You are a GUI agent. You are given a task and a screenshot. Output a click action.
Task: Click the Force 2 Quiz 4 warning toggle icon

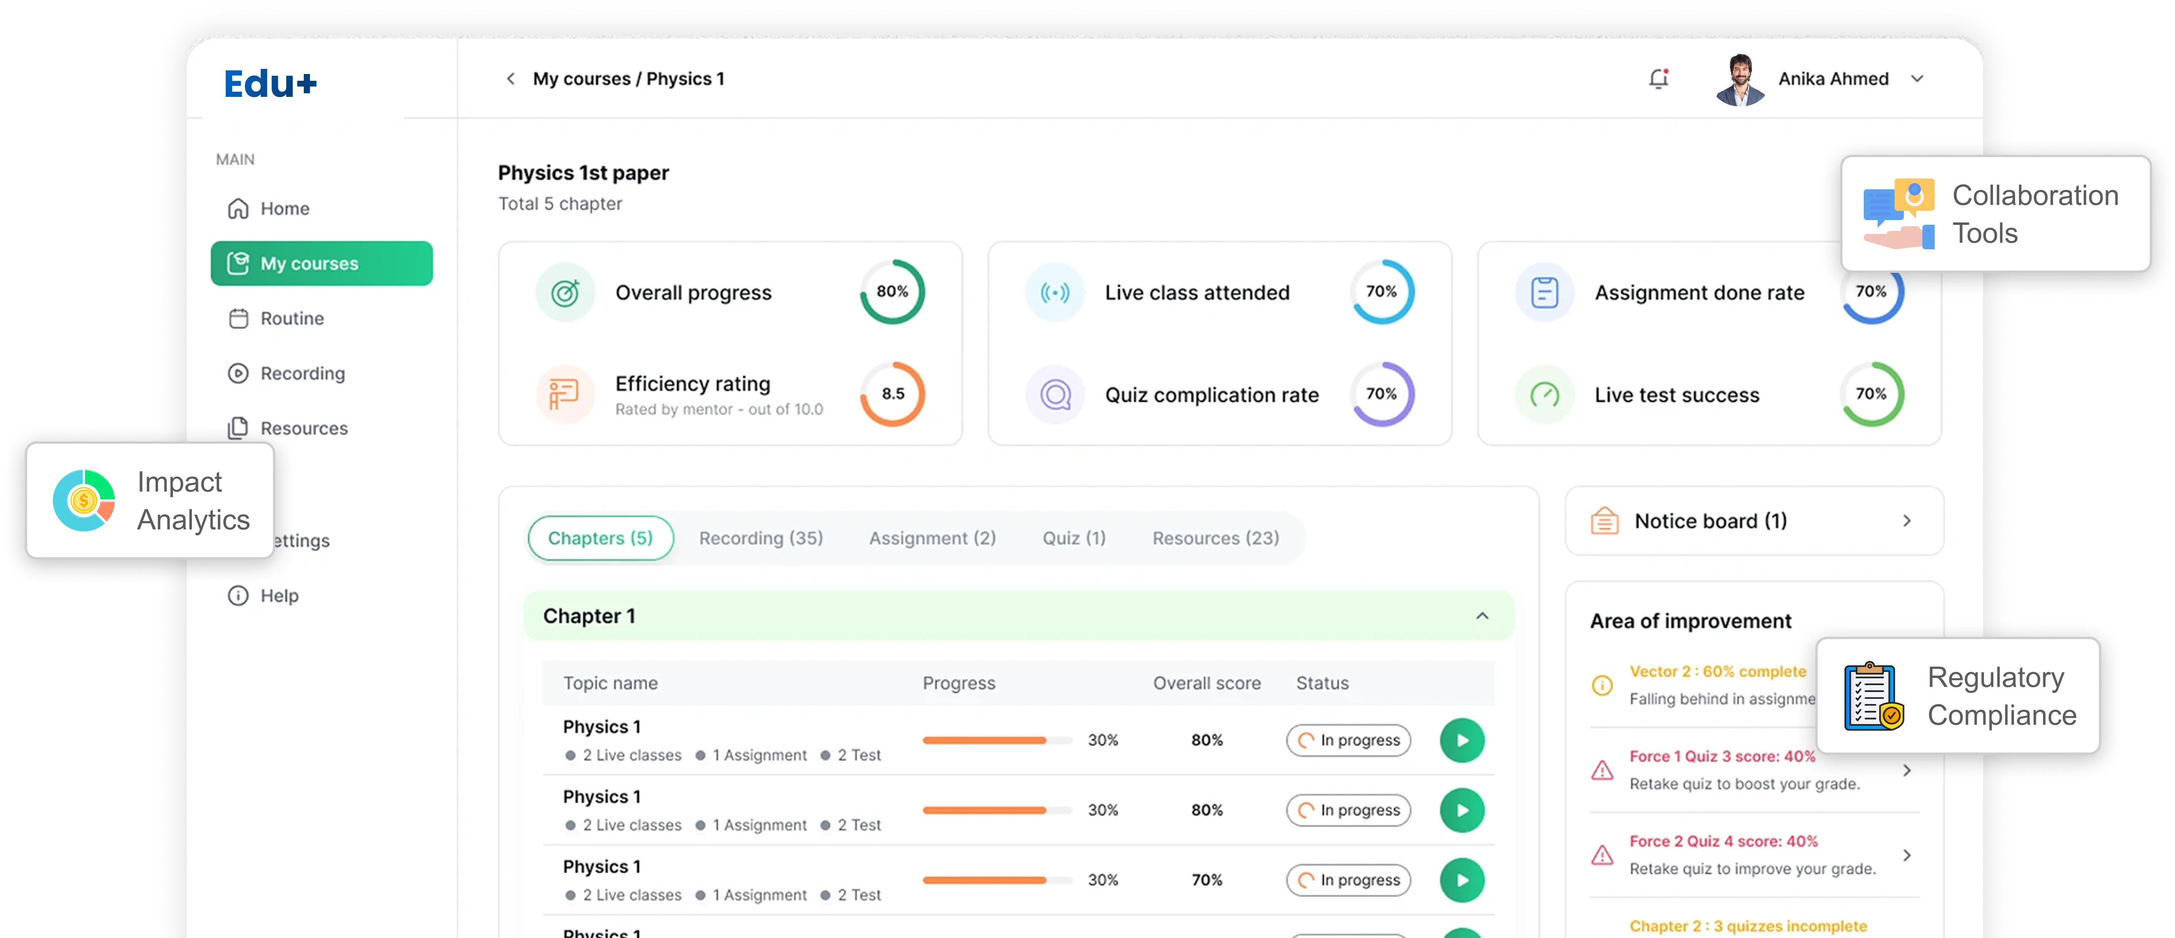pyautogui.click(x=1602, y=855)
